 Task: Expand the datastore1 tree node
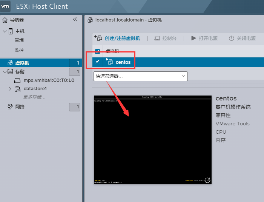tap(10, 89)
